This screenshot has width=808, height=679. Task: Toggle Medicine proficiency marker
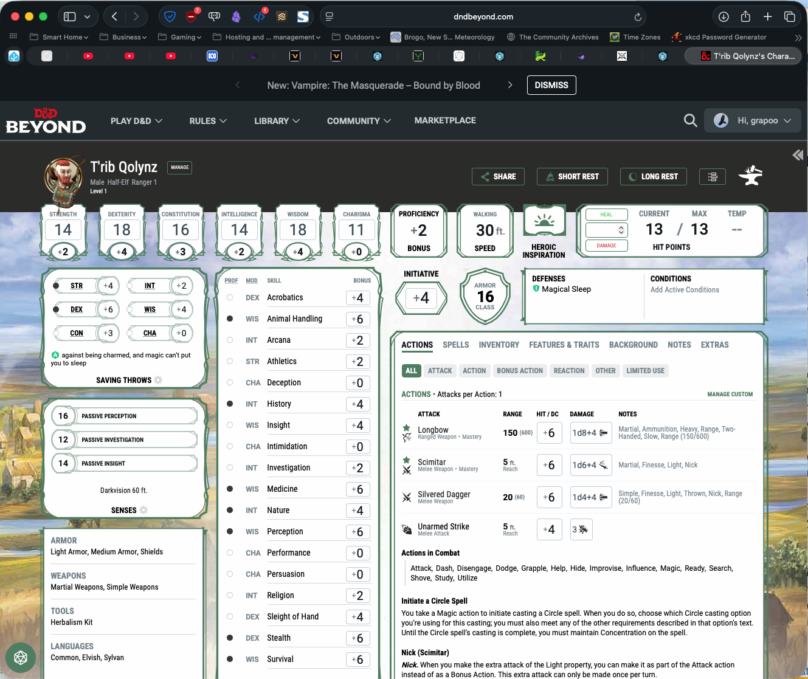[x=230, y=489]
